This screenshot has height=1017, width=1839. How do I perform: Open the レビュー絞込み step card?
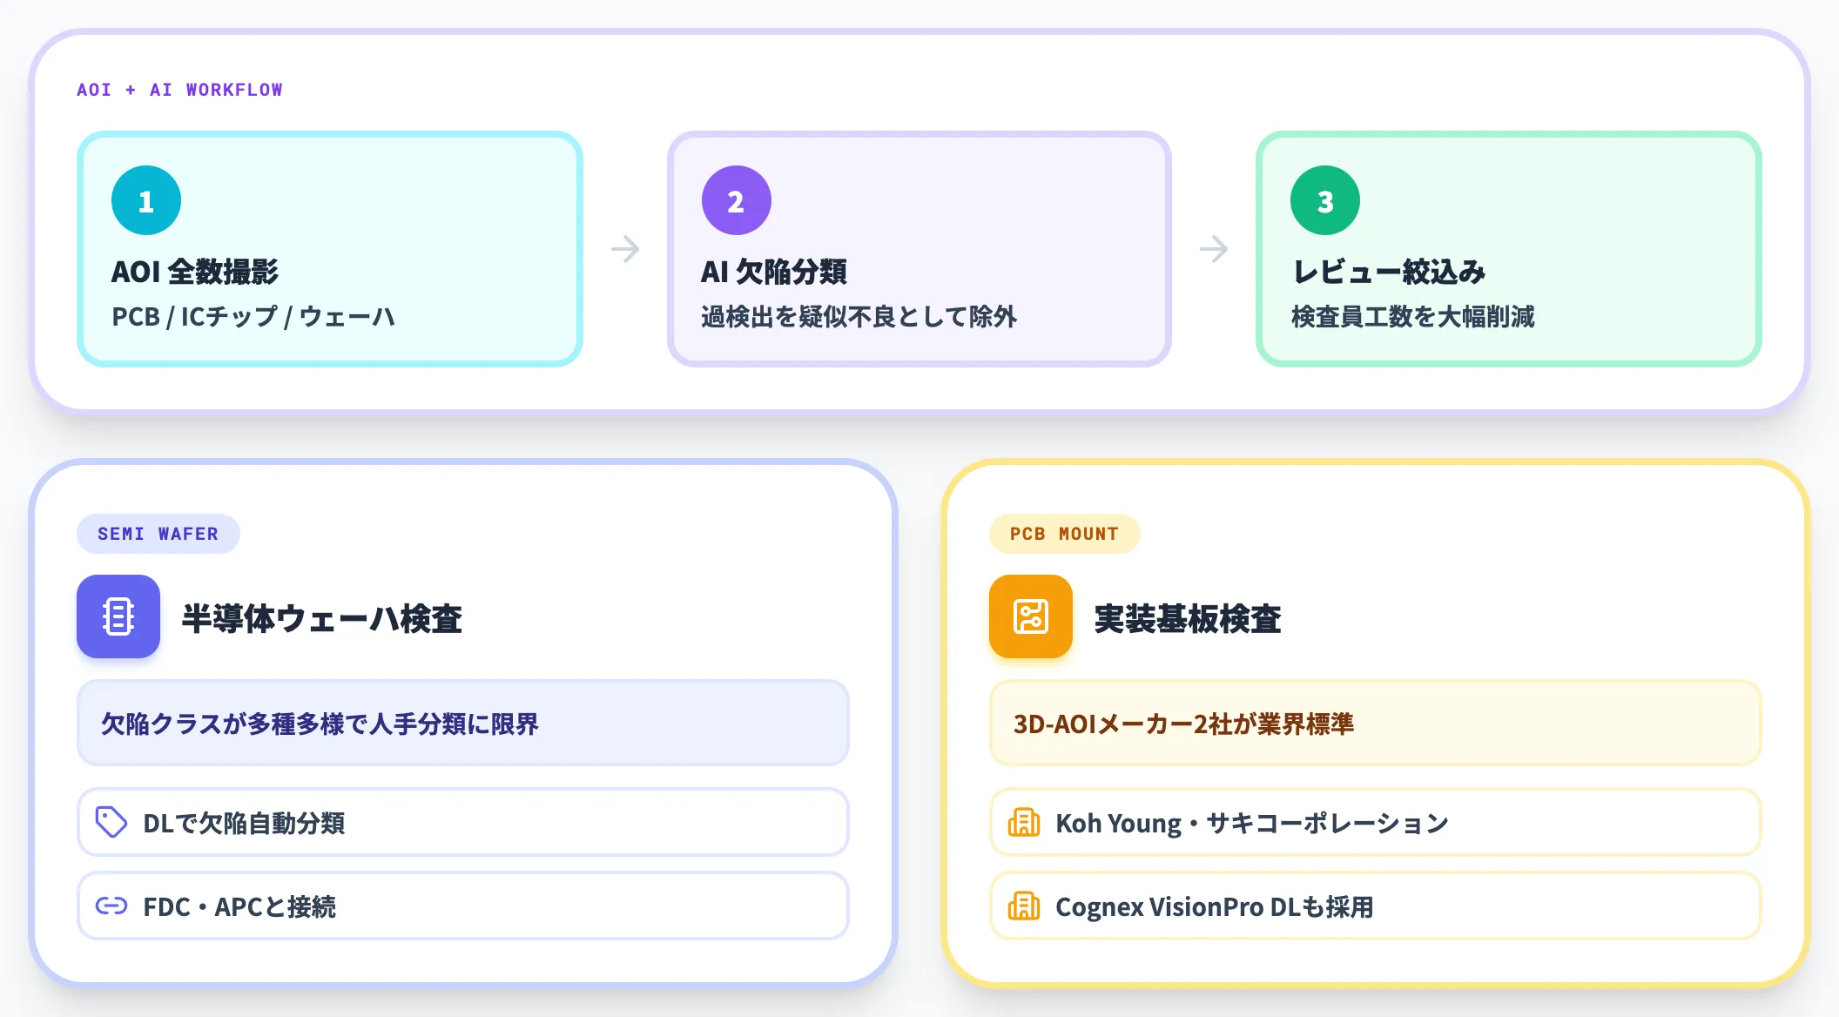pyautogui.click(x=1509, y=249)
